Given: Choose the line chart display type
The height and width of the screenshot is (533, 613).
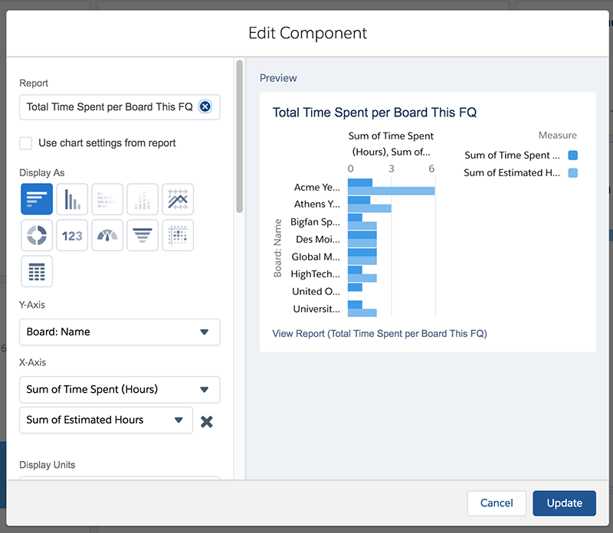Looking at the screenshot, I should coord(178,199).
